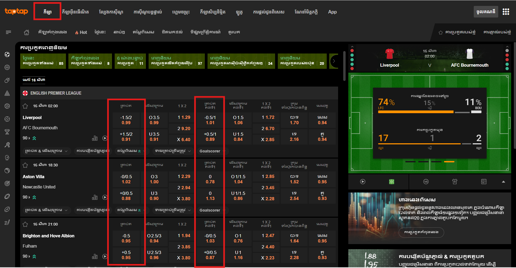Toggle live play icon on Liverpool row
Screen dimensions: 516x268
point(105,138)
